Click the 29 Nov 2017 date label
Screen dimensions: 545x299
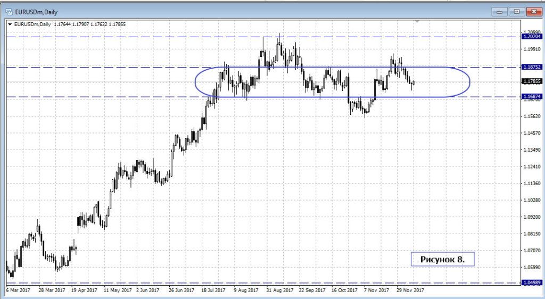(409, 290)
